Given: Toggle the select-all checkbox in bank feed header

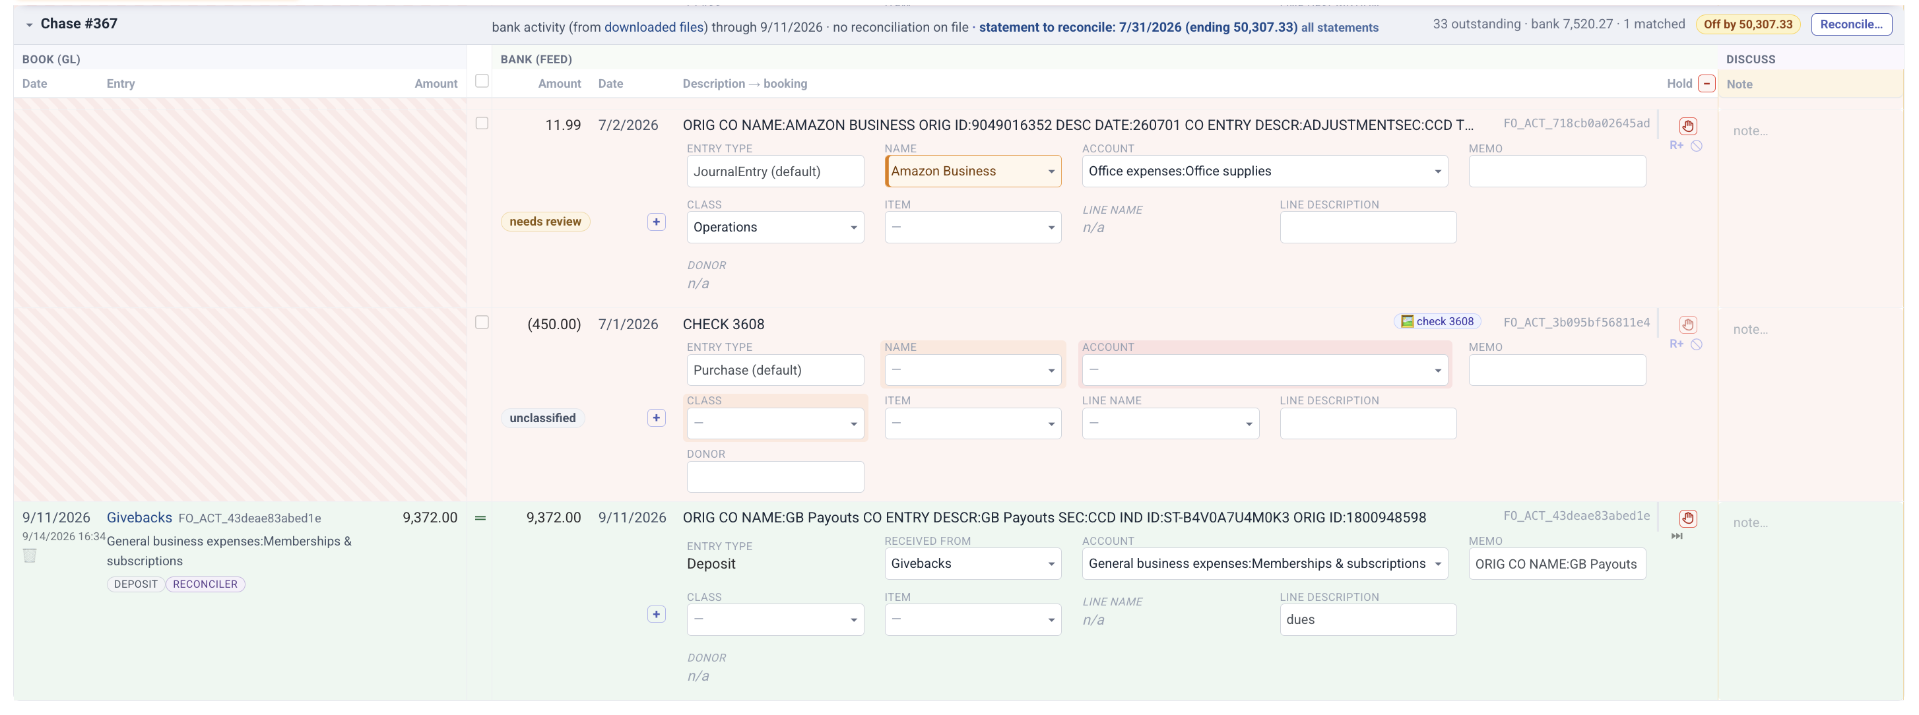Looking at the screenshot, I should tap(482, 81).
